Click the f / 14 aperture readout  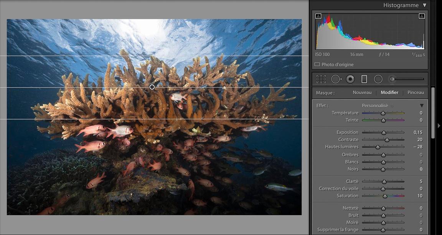point(384,54)
